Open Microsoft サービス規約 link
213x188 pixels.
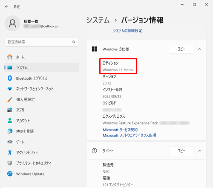tap(120, 130)
